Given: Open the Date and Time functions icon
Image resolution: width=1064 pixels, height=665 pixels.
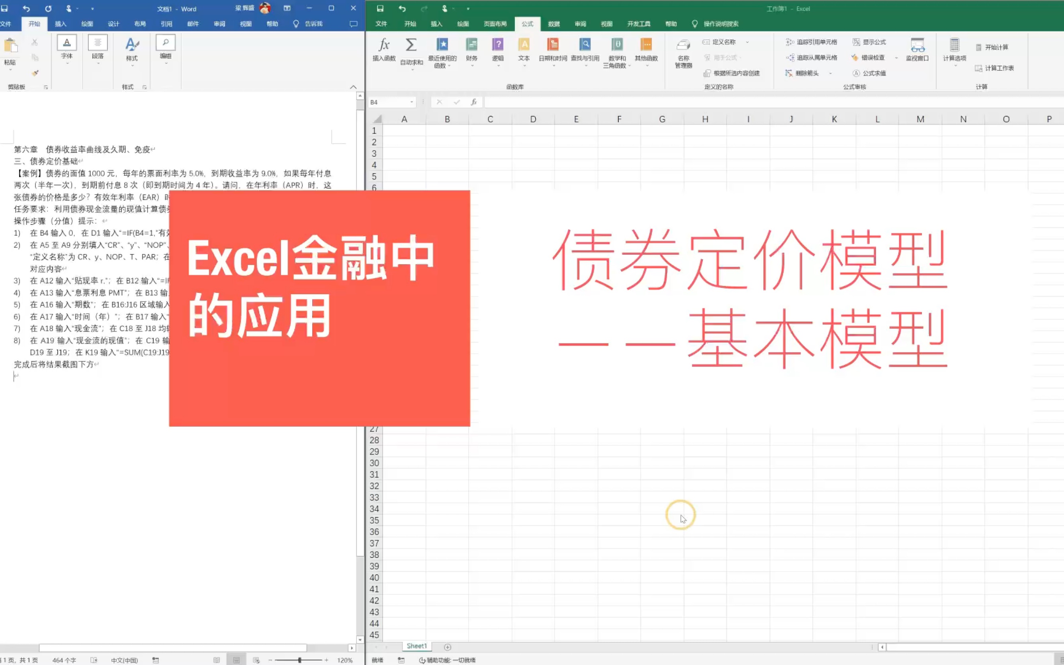Looking at the screenshot, I should [553, 45].
